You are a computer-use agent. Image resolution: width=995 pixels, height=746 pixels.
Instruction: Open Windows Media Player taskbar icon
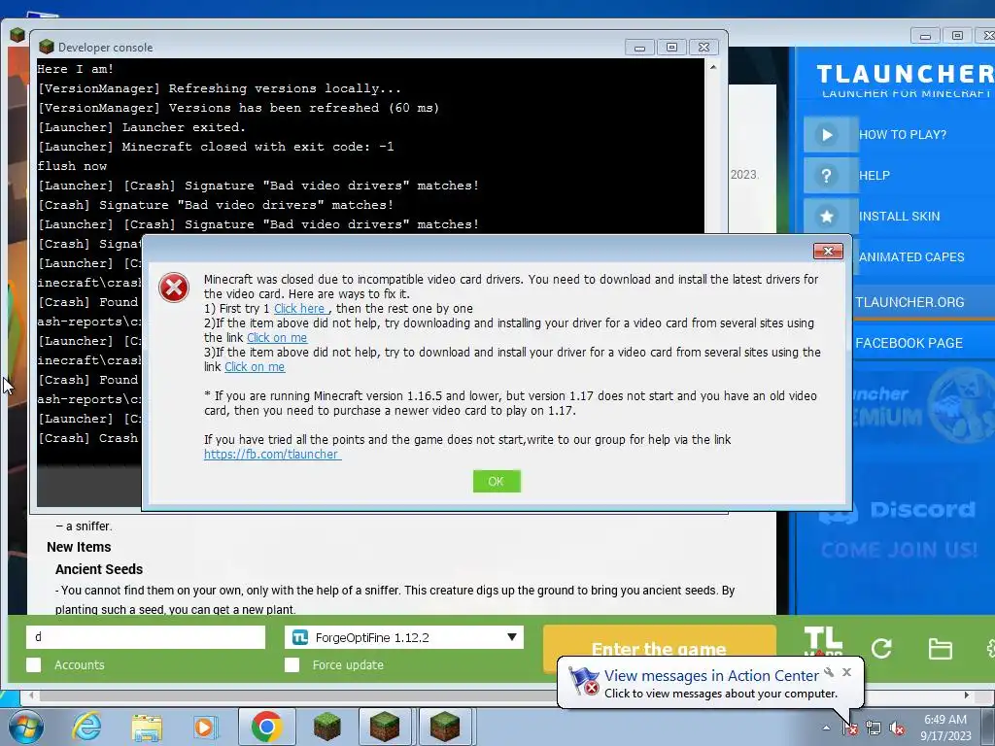click(x=206, y=727)
